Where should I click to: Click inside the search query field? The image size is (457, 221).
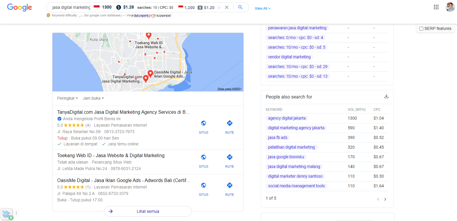(x=71, y=7)
